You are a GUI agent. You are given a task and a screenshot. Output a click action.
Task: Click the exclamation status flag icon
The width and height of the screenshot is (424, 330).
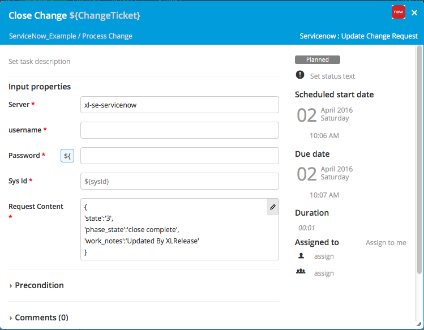coord(300,75)
